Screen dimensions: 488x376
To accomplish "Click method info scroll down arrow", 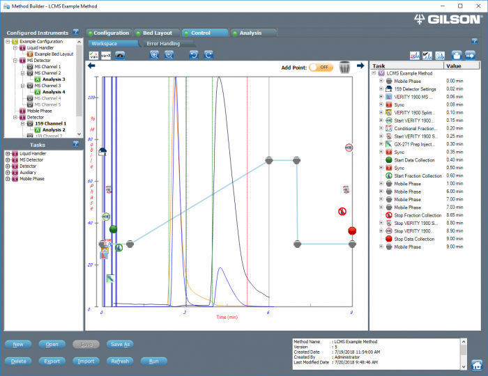I will pyautogui.click(x=464, y=367).
